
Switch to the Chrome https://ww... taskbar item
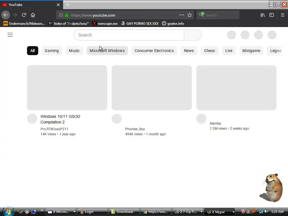[156, 212]
